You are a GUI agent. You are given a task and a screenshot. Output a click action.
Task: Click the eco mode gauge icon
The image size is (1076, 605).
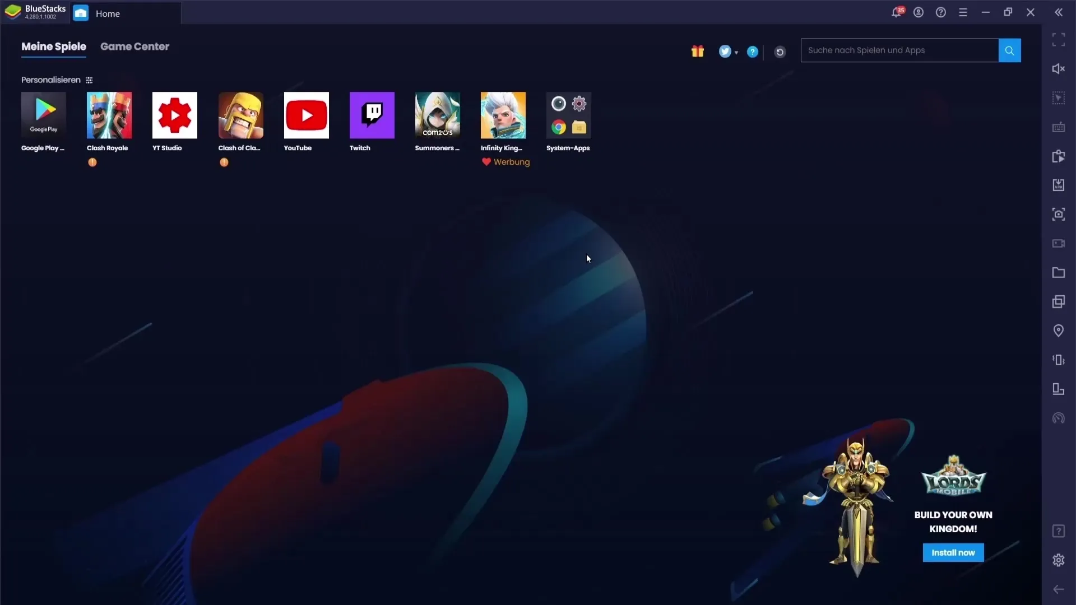point(1058,418)
